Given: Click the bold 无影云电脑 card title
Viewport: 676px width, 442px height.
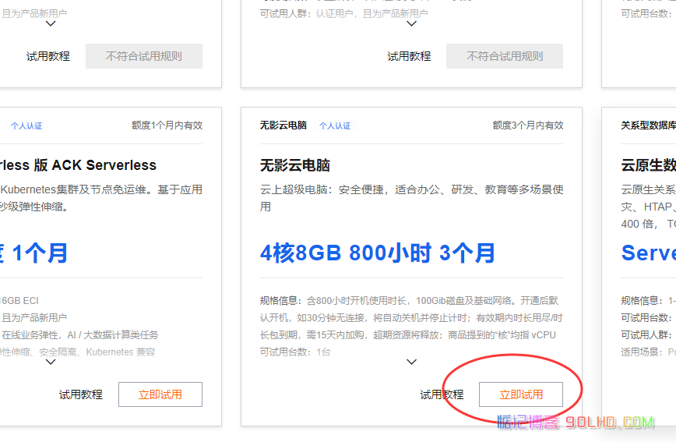Looking at the screenshot, I should (295, 165).
